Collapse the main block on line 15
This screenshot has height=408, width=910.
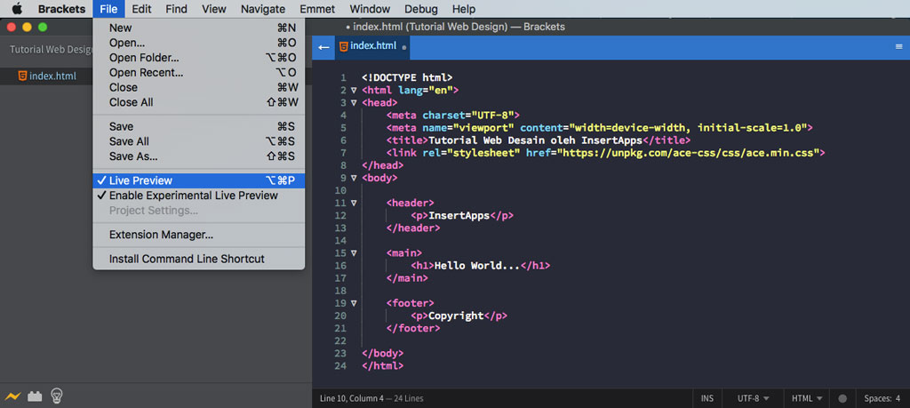pos(354,253)
